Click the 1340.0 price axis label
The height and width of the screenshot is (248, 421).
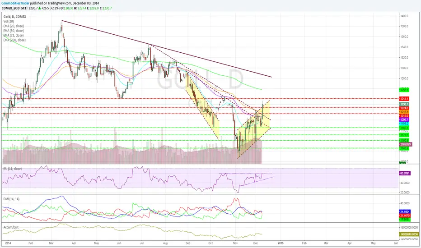(x=404, y=47)
